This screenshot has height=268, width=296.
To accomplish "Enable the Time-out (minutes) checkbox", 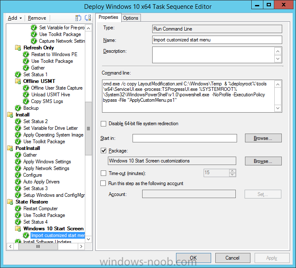I will tap(103, 173).
